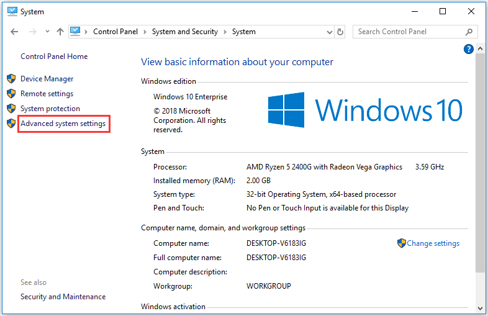Open System protection link

click(x=50, y=109)
